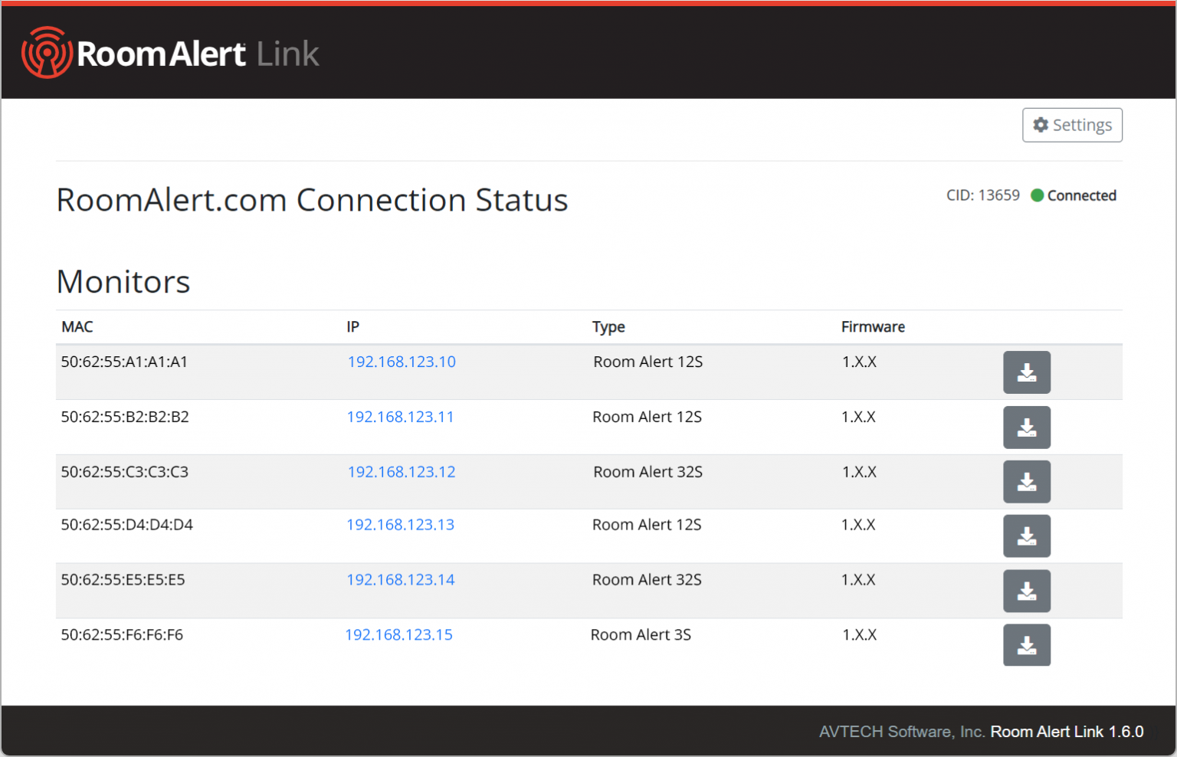Open device page at 192.168.123.11
The width and height of the screenshot is (1177, 757).
[400, 417]
